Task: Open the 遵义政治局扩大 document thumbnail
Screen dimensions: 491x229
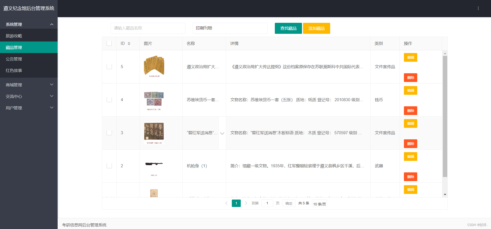Action: pos(154,67)
